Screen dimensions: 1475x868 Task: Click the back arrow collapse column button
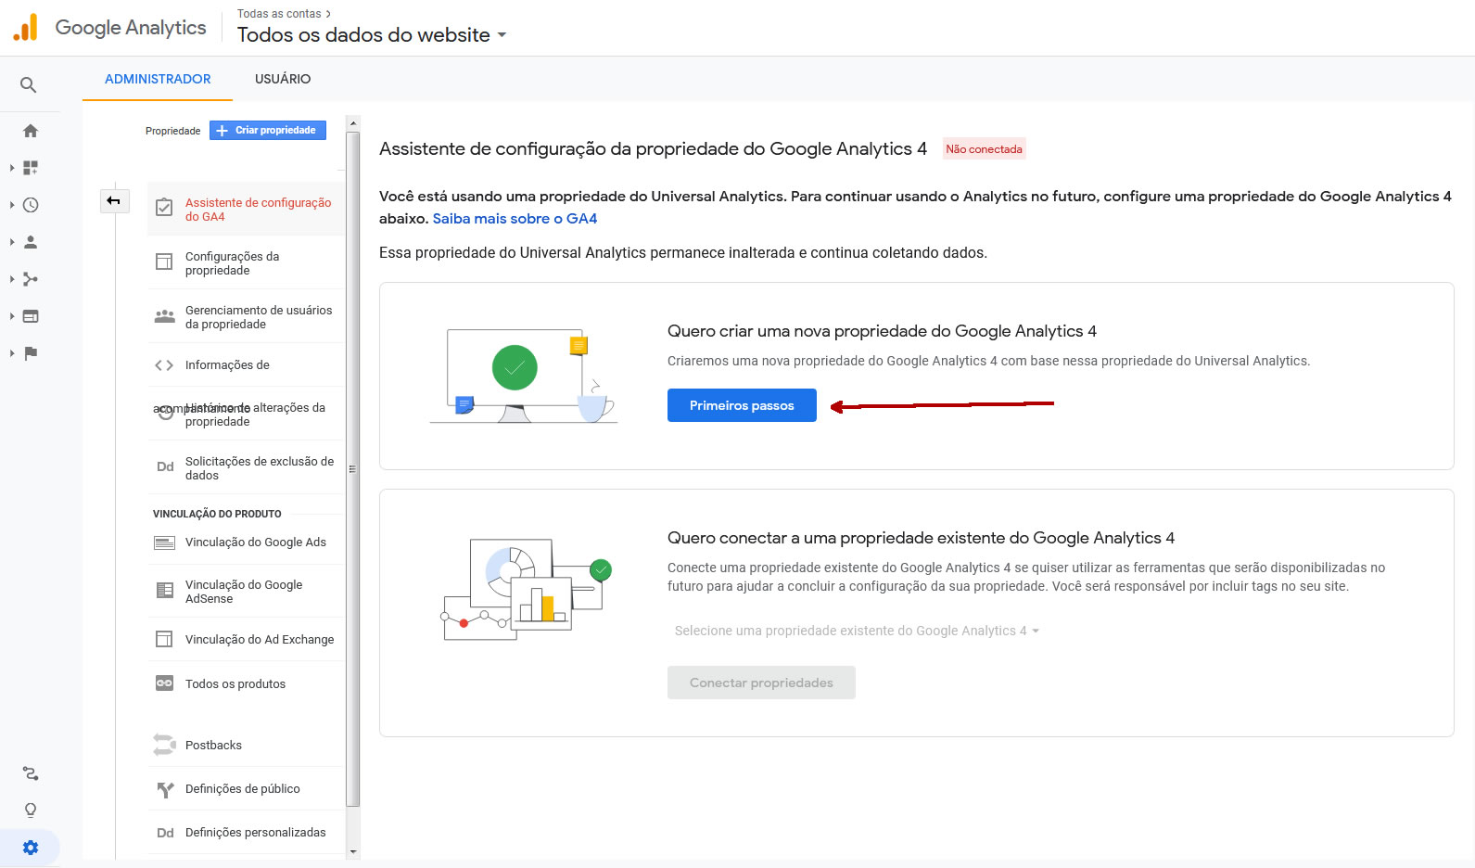114,200
